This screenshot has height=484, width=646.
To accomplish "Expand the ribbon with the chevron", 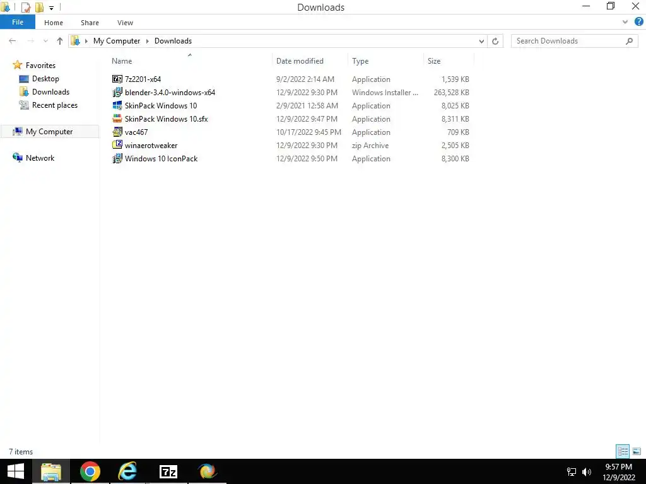I will point(625,22).
